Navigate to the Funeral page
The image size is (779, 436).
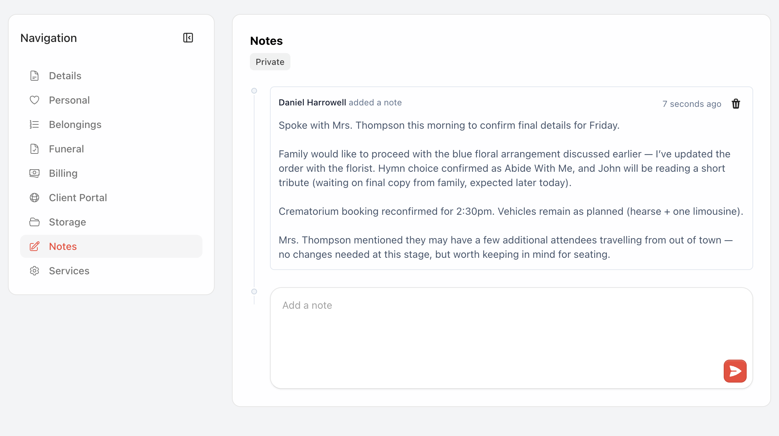(66, 149)
